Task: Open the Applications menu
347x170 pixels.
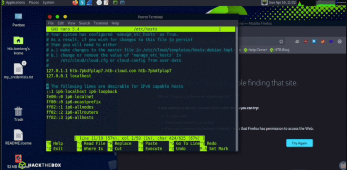Action: (15, 3)
